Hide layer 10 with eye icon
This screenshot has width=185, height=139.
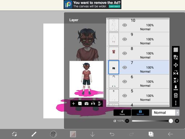125,25
